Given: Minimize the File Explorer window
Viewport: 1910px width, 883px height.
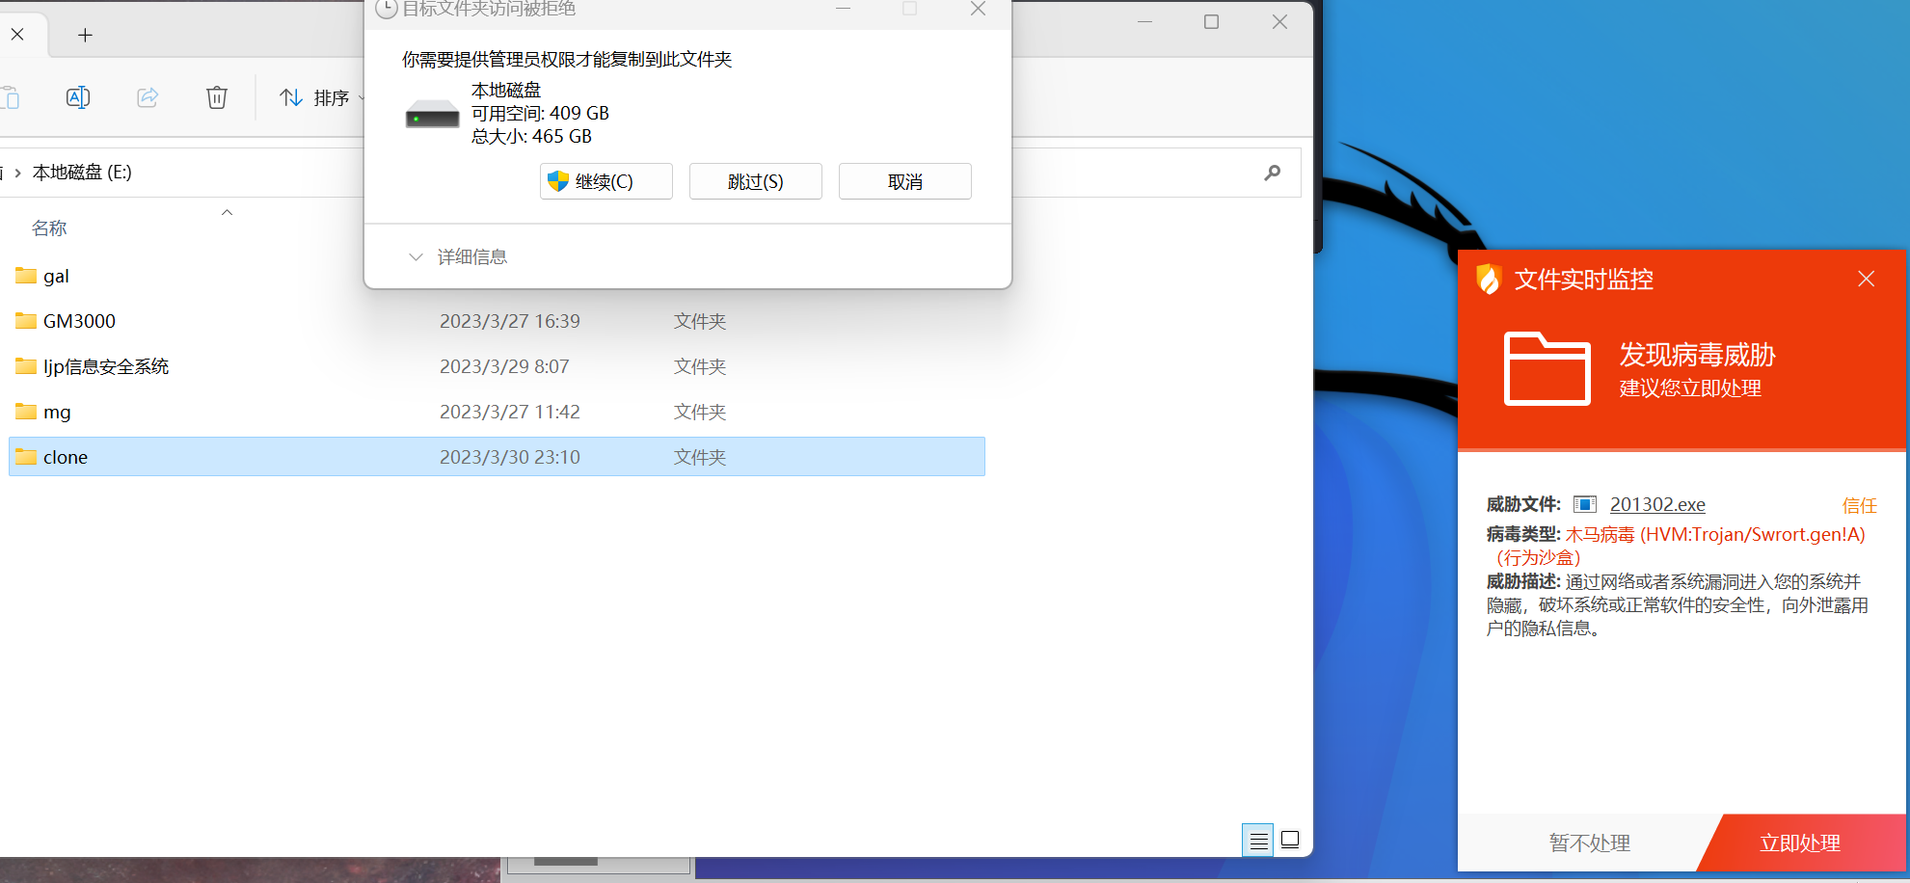Looking at the screenshot, I should coord(1145,21).
